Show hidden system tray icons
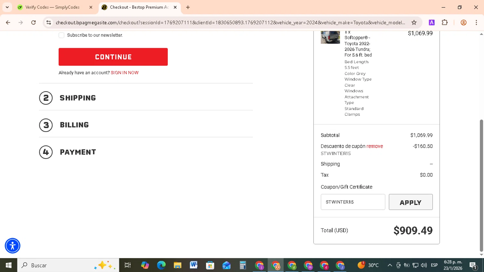 point(390,265)
